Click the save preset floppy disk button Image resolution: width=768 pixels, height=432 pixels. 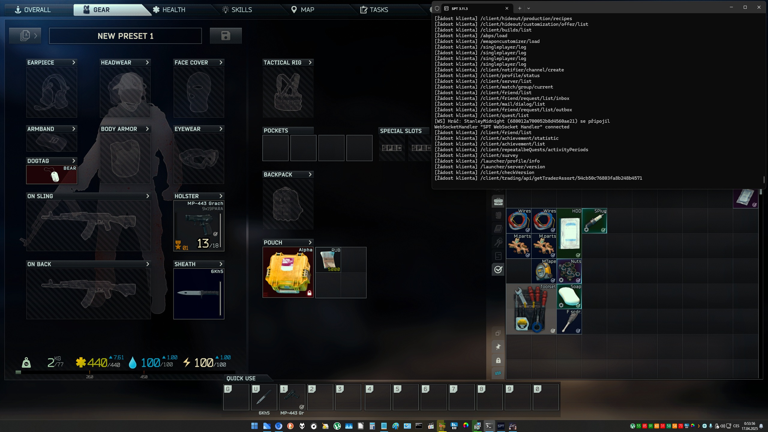[x=226, y=36]
